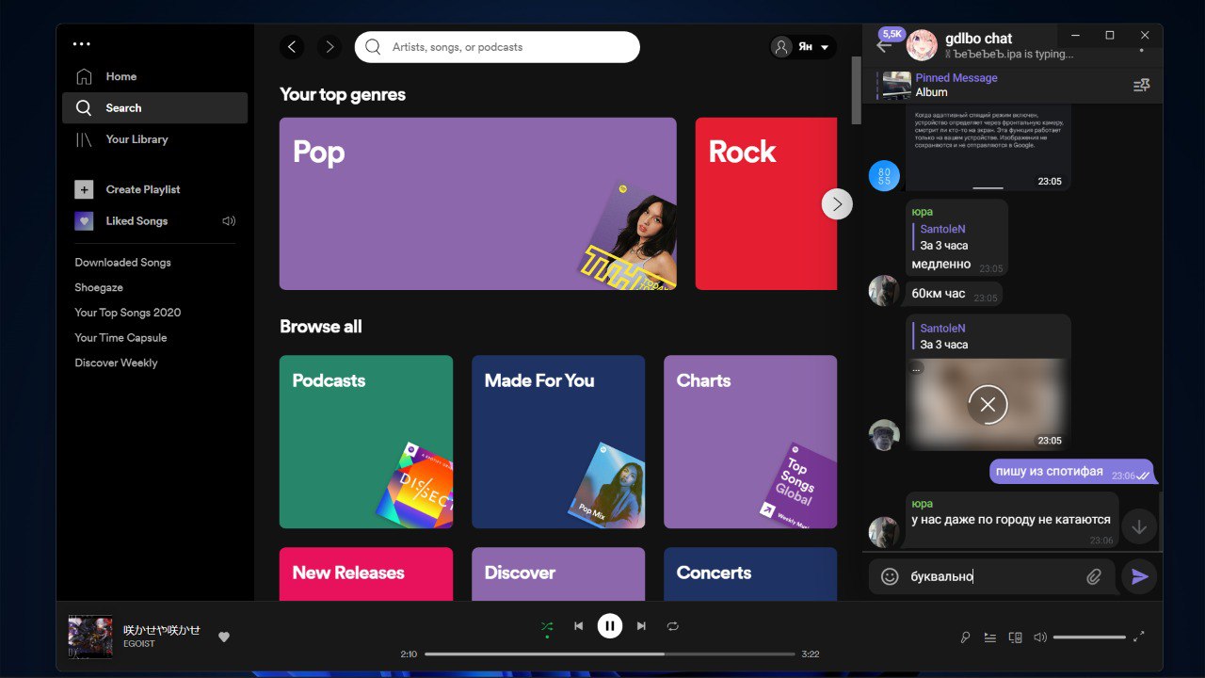The width and height of the screenshot is (1205, 678).
Task: Go to Home in Spotify sidebar
Action: pyautogui.click(x=154, y=76)
